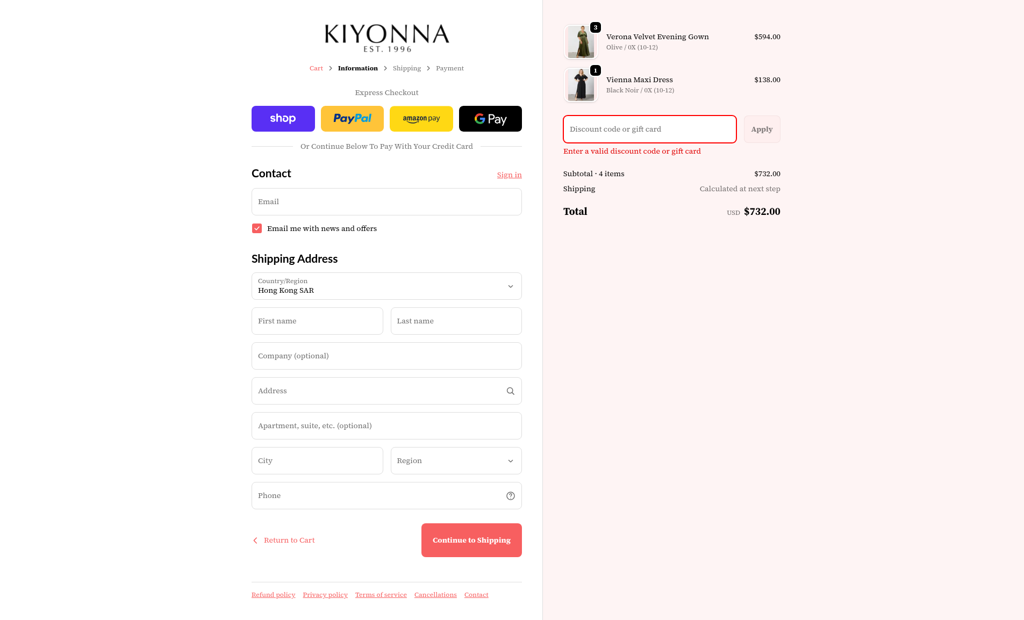
Task: Click the Kiyonna logo
Action: point(386,38)
